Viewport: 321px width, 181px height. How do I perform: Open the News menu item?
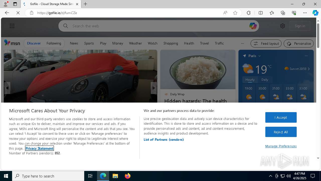point(74,43)
